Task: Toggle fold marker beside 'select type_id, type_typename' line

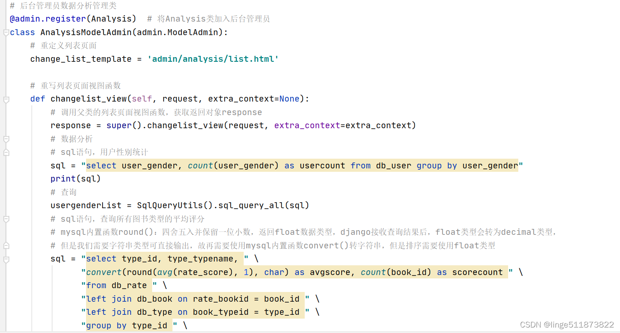Action: [6, 259]
